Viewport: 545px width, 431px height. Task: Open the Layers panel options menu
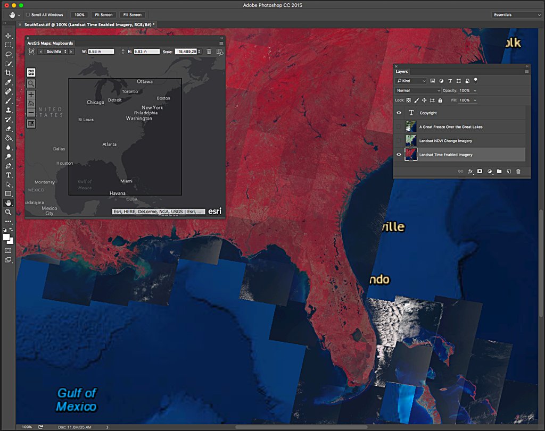[526, 72]
